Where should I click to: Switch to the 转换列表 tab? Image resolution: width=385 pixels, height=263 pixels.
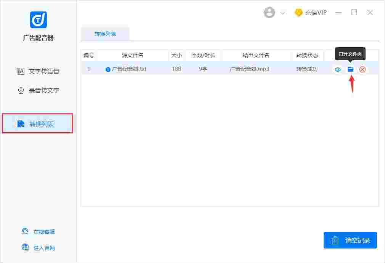click(x=105, y=34)
